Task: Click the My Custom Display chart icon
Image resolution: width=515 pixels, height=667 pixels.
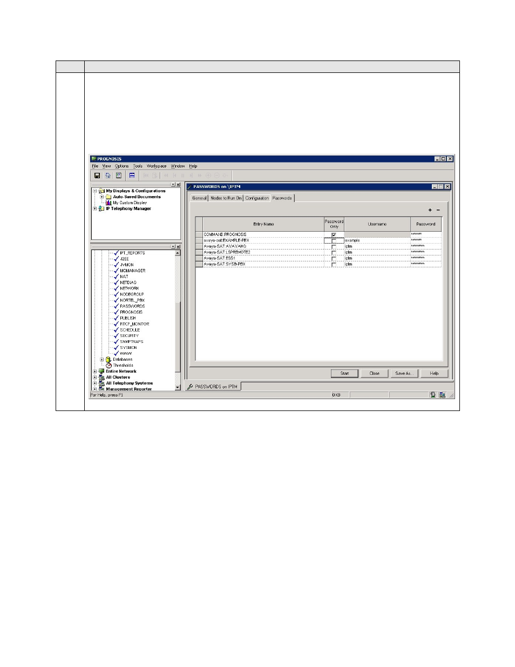Action: pos(109,203)
